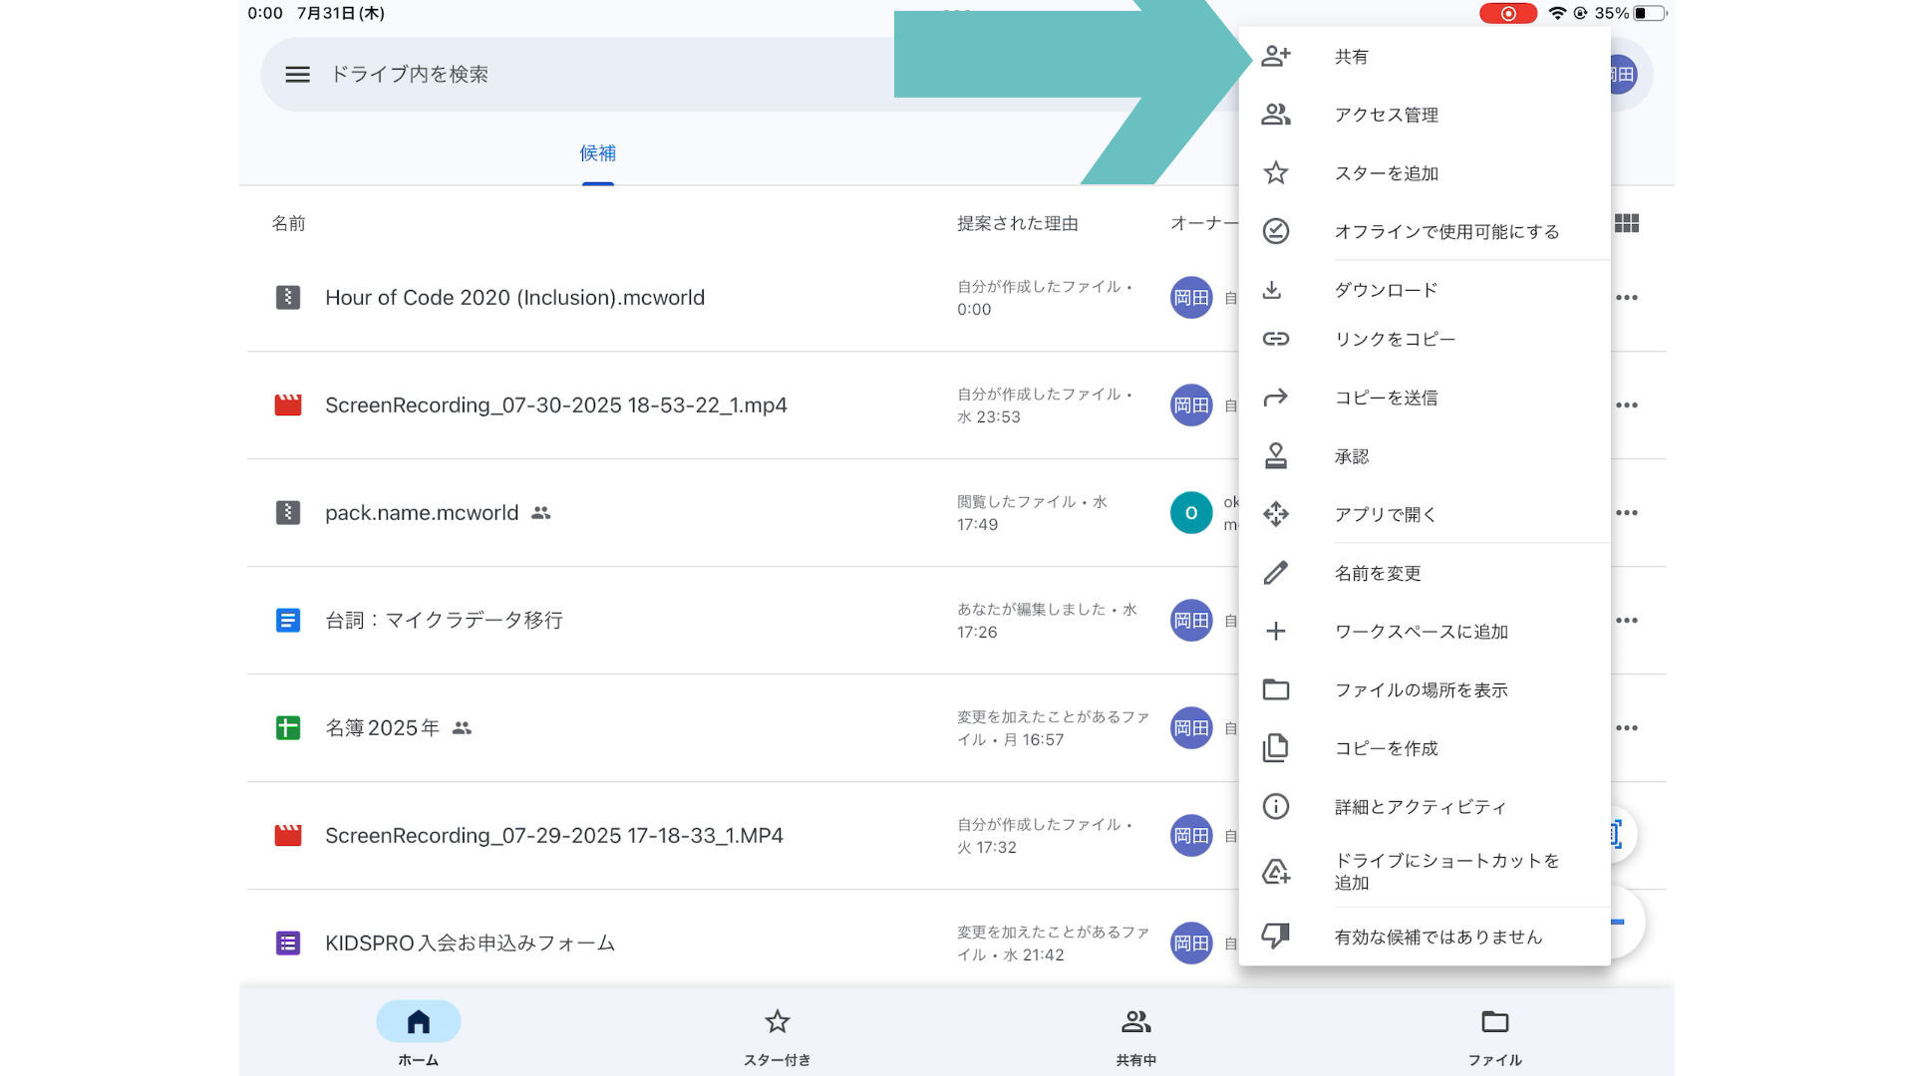The image size is (1914, 1076).
Task: Open more options for 台詞：マイクラデータ移行
Action: [x=1626, y=621]
